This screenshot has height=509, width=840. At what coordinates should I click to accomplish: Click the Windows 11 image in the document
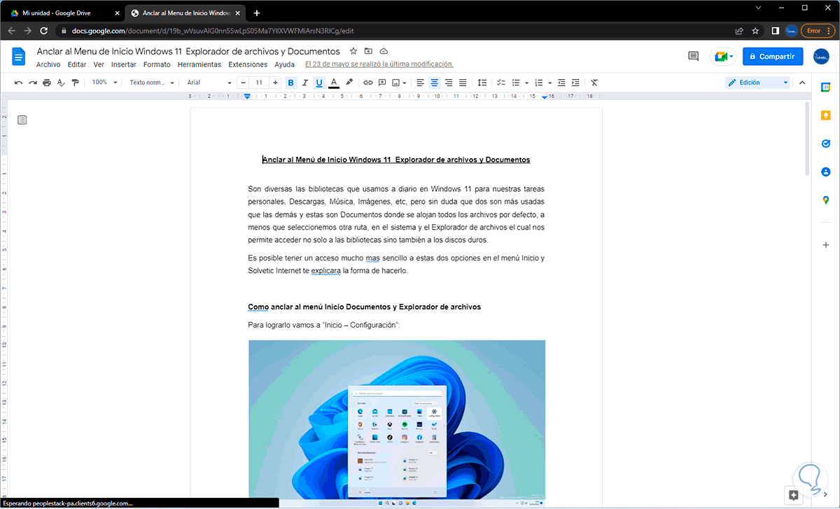click(397, 424)
